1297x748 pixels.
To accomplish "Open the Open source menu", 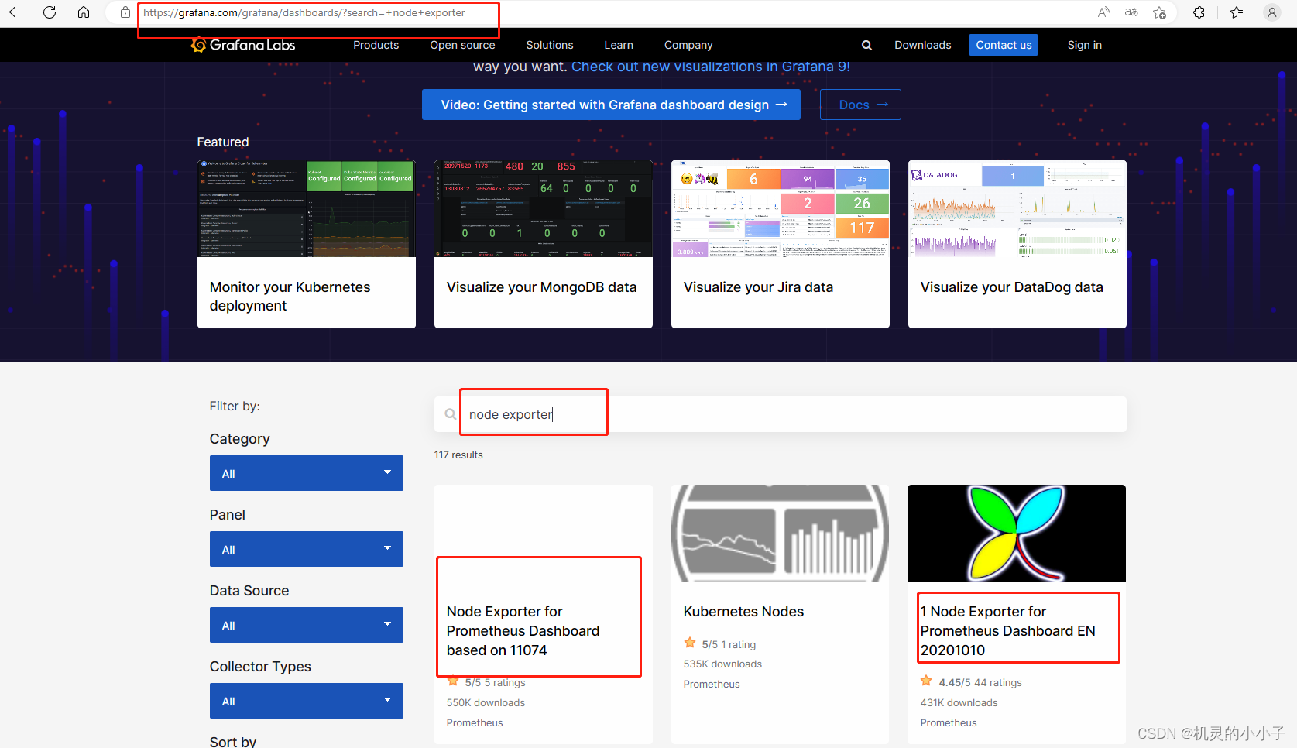I will [462, 45].
